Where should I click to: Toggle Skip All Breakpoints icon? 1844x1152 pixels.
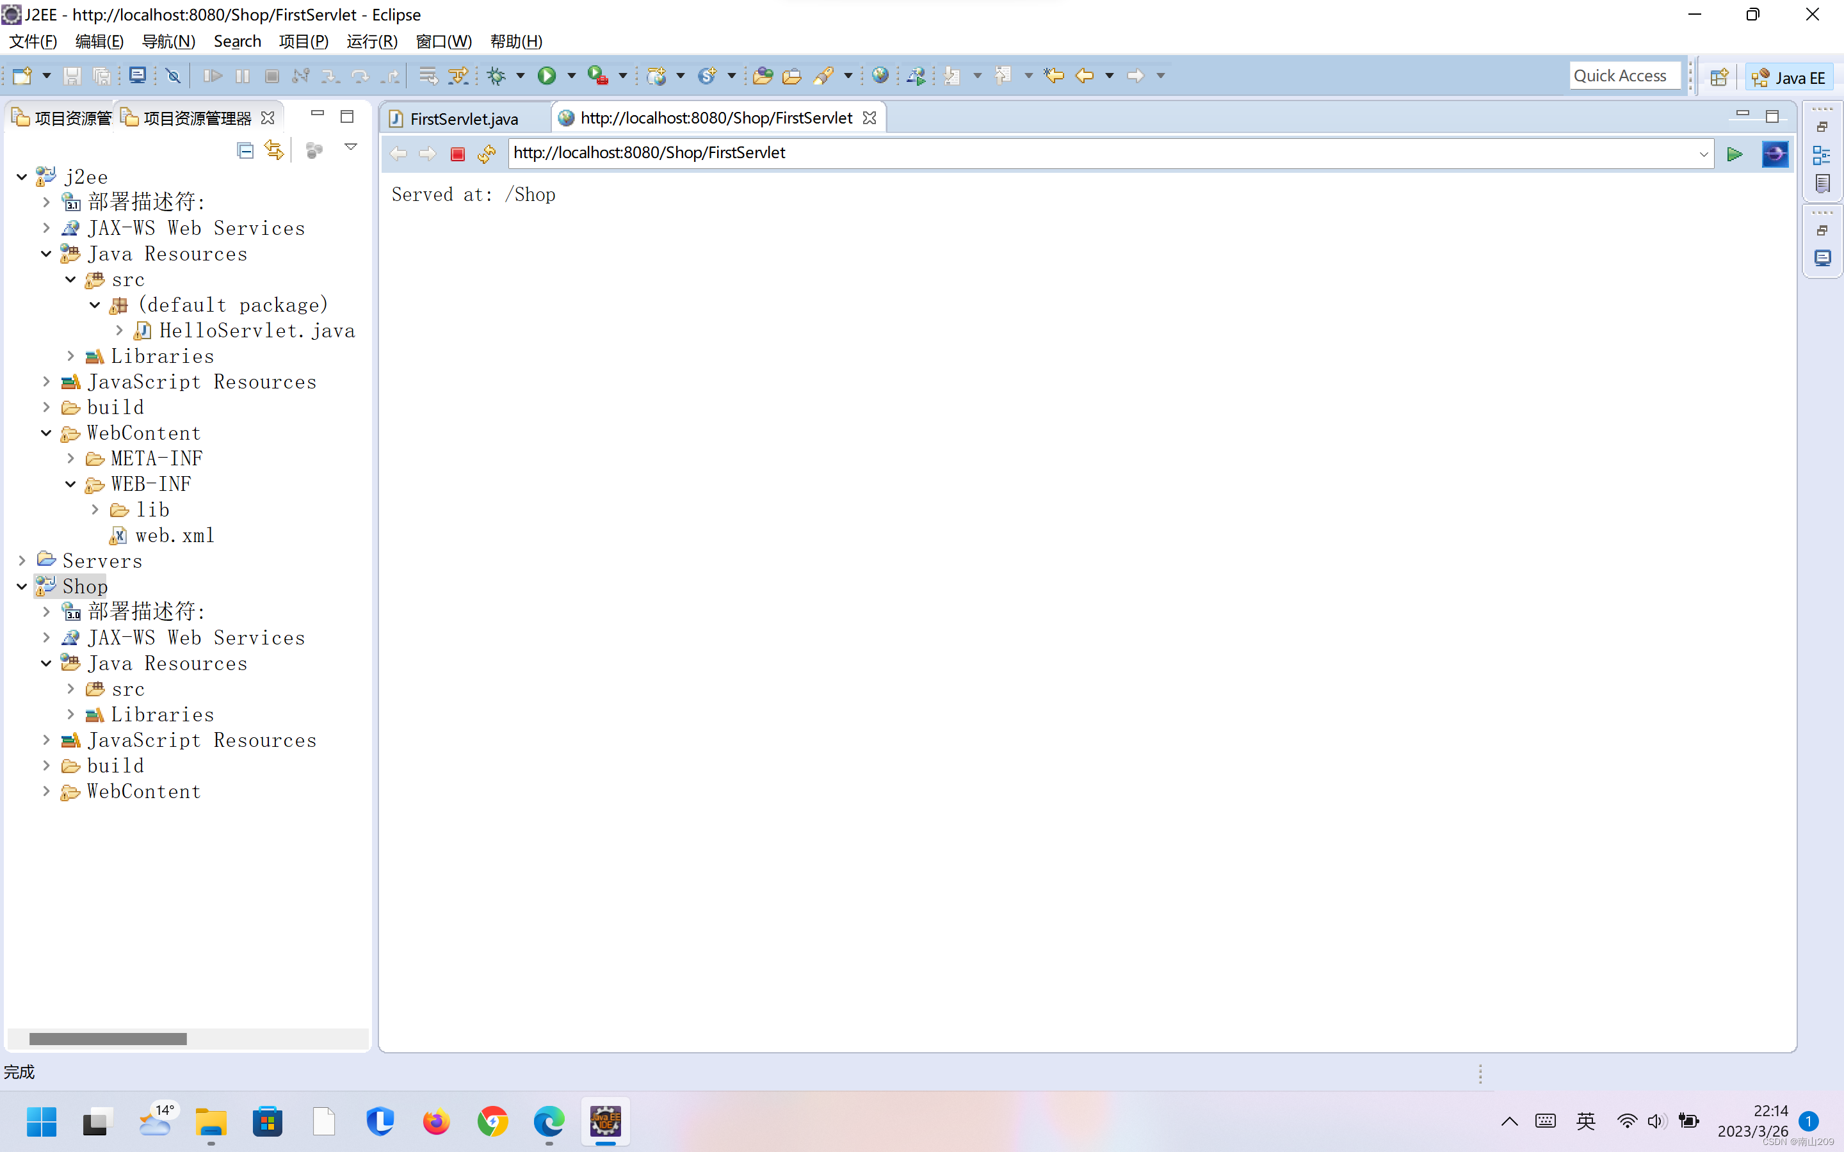[x=173, y=76]
